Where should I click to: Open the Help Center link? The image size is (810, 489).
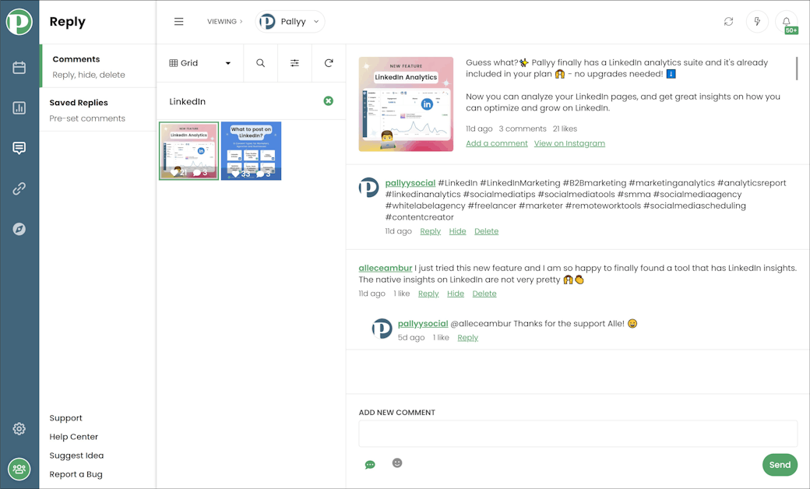coord(74,436)
